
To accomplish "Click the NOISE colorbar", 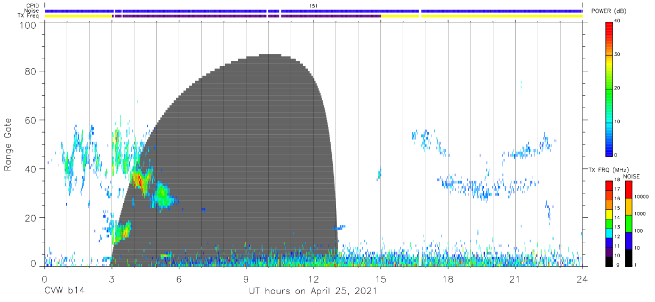I will click(x=629, y=223).
